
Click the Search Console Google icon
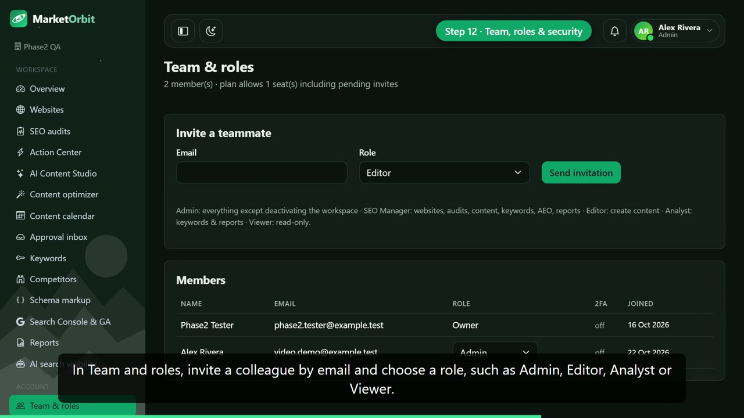pyautogui.click(x=21, y=322)
